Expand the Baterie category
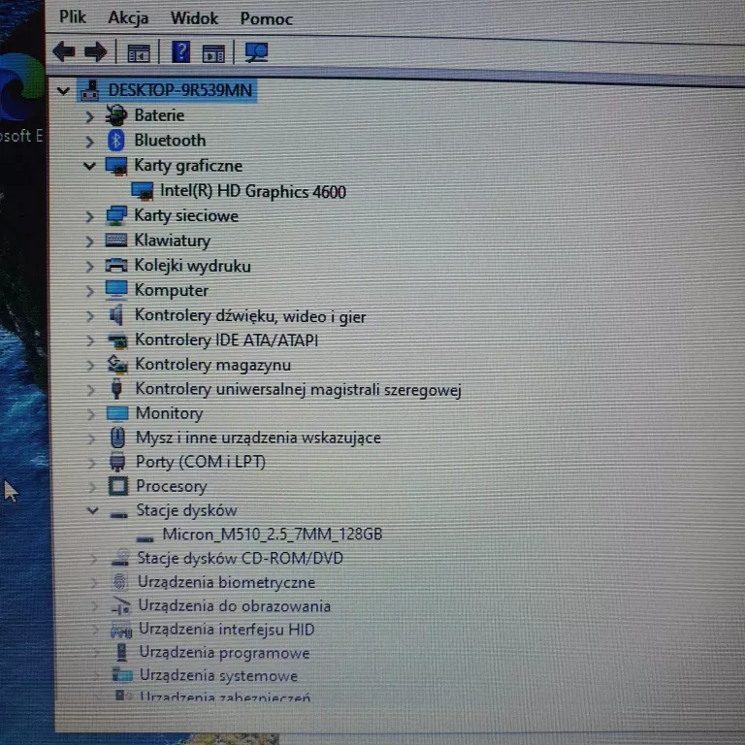Viewport: 745px width, 745px height. point(89,116)
